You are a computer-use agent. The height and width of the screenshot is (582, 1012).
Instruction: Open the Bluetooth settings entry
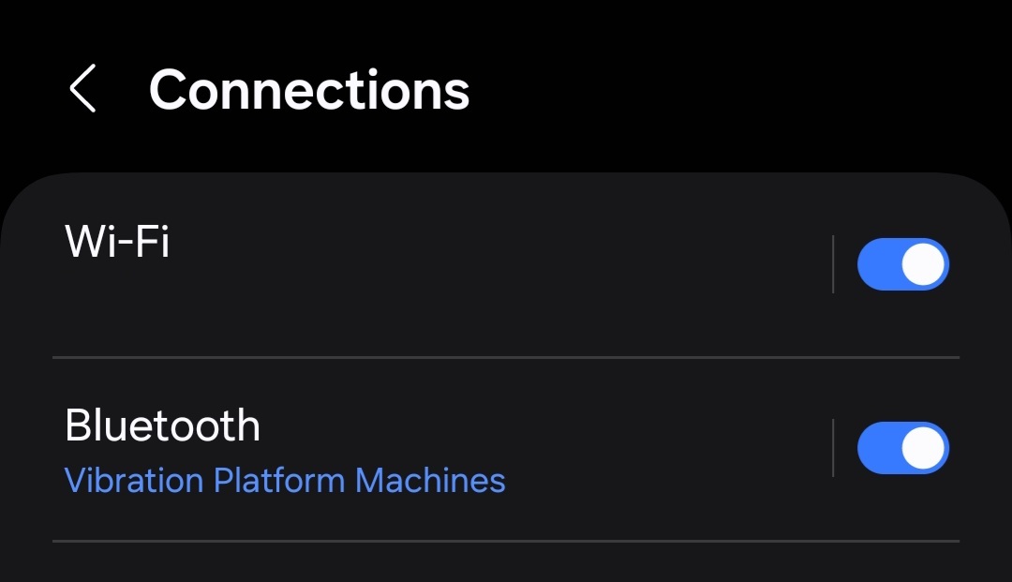[162, 426]
